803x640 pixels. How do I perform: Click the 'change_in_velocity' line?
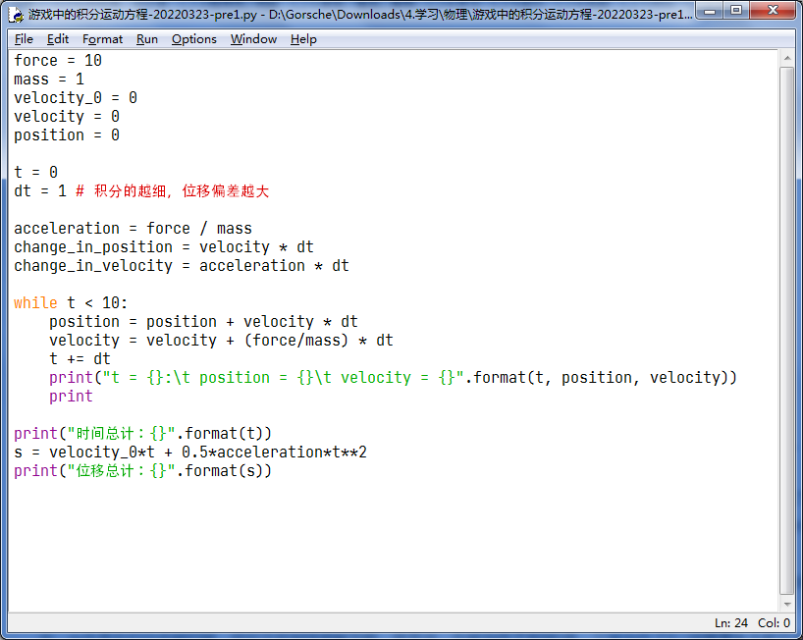click(182, 266)
